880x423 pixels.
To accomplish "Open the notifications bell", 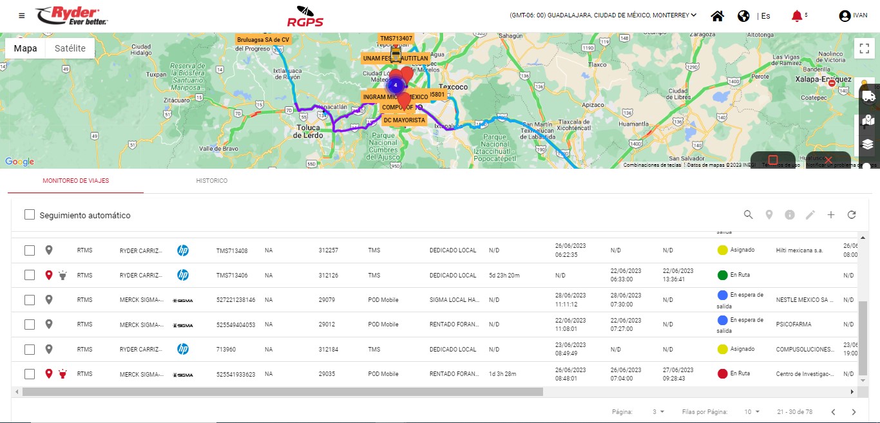I will click(797, 16).
